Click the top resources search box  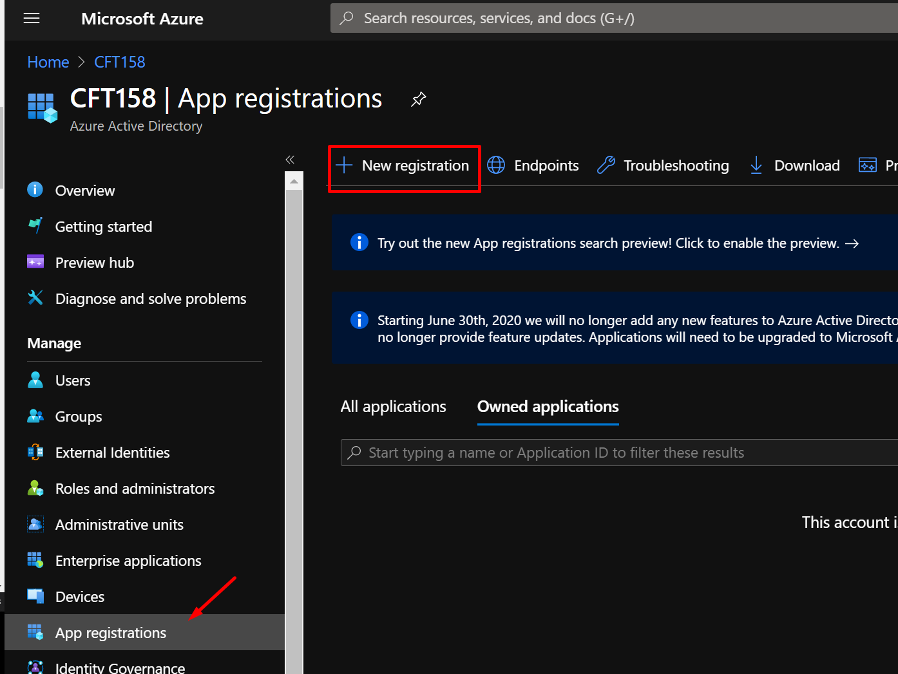[x=614, y=18]
